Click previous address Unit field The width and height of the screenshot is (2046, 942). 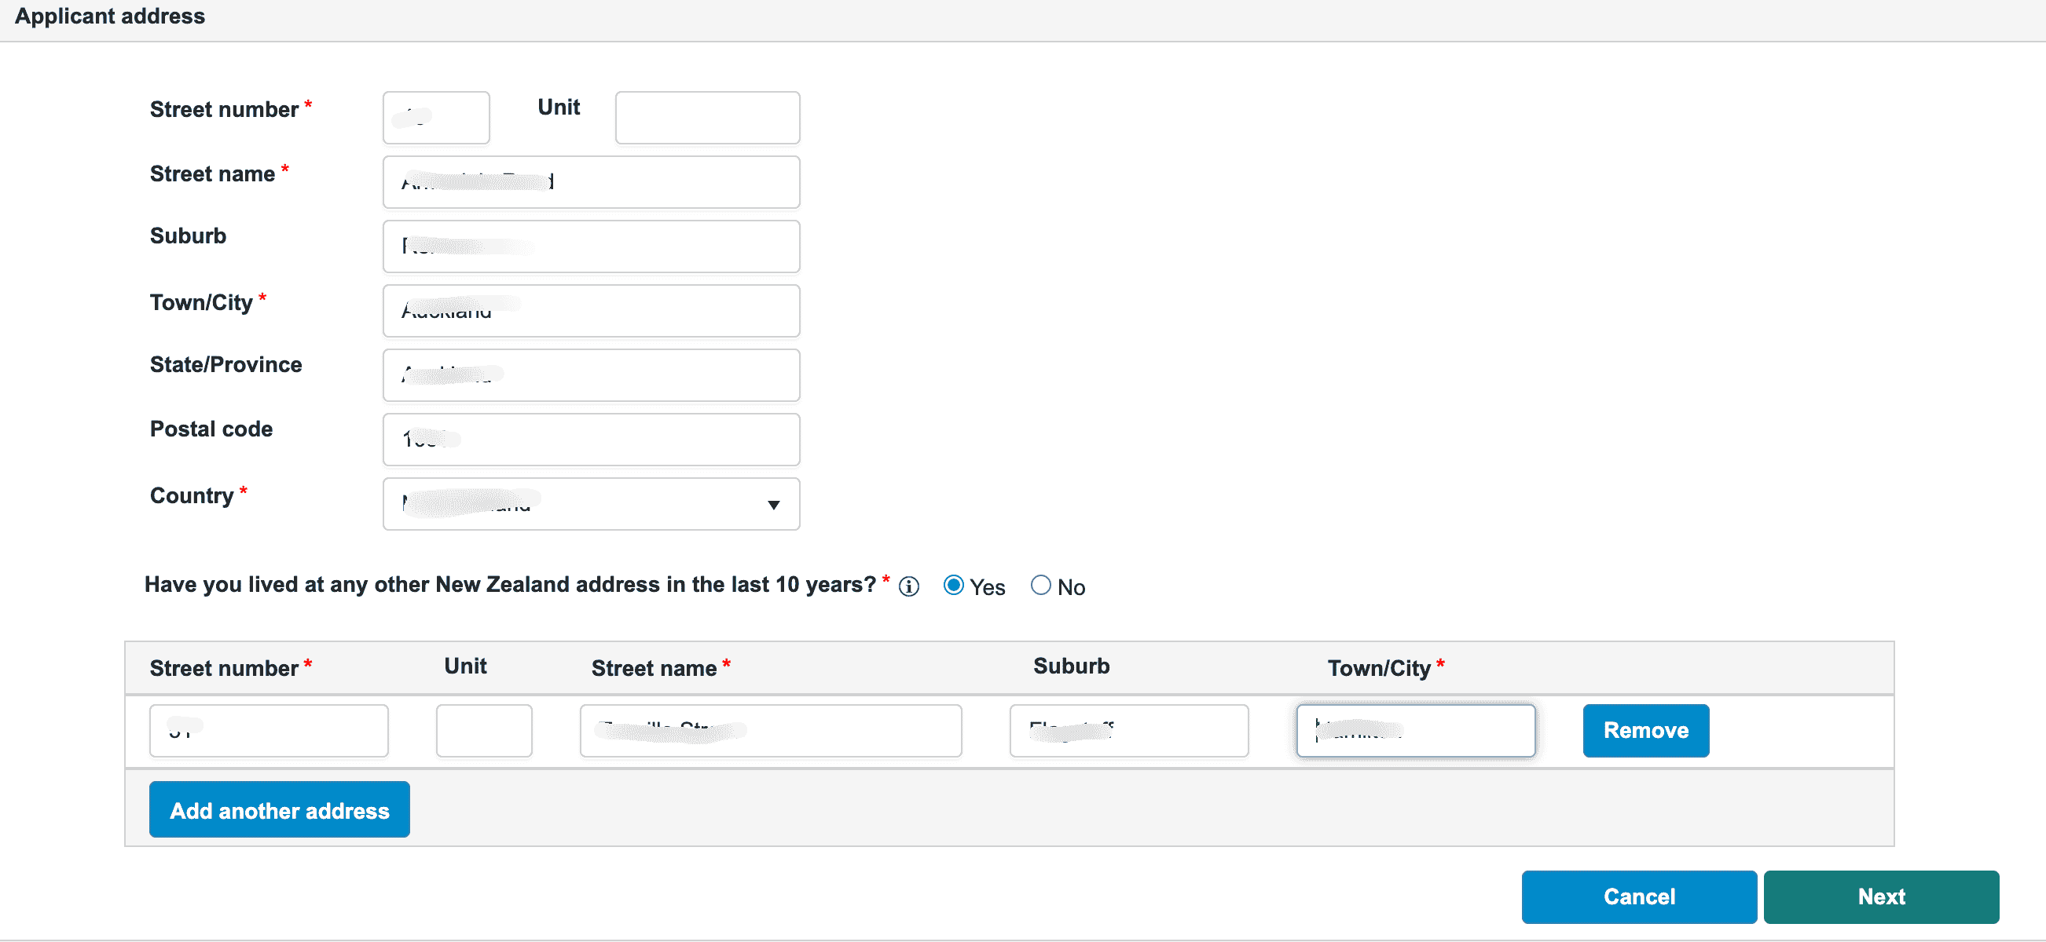pyautogui.click(x=484, y=730)
